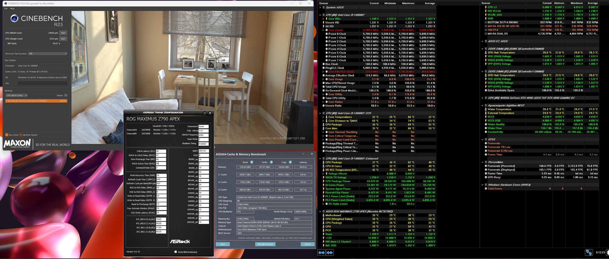Expand the Core VIDs row

[323, 19]
